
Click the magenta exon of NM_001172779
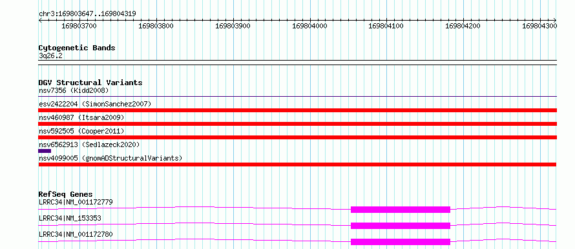(401, 210)
